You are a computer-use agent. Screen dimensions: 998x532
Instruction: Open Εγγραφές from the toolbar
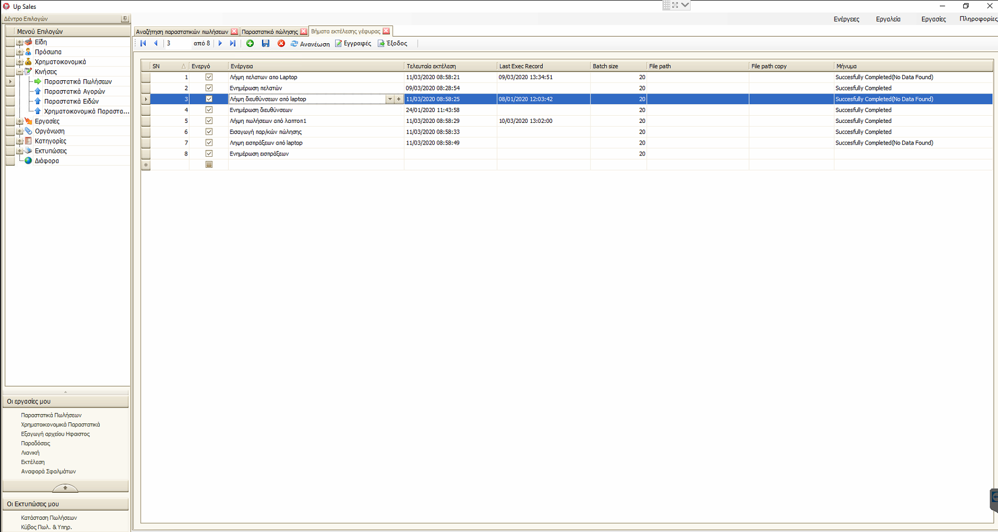353,43
